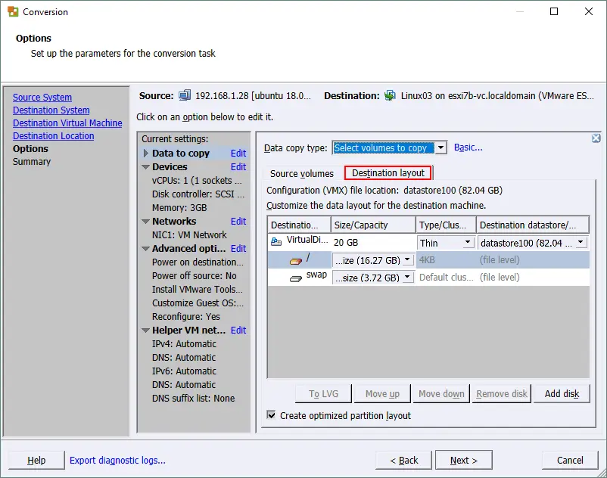Click the Cancel button
The height and width of the screenshot is (478, 607).
click(x=570, y=460)
